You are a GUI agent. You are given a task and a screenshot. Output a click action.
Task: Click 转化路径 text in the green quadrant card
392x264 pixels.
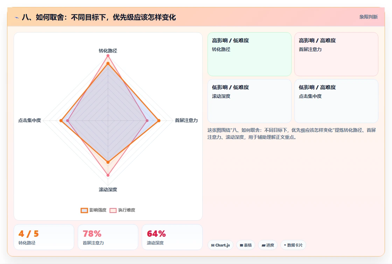(221, 49)
